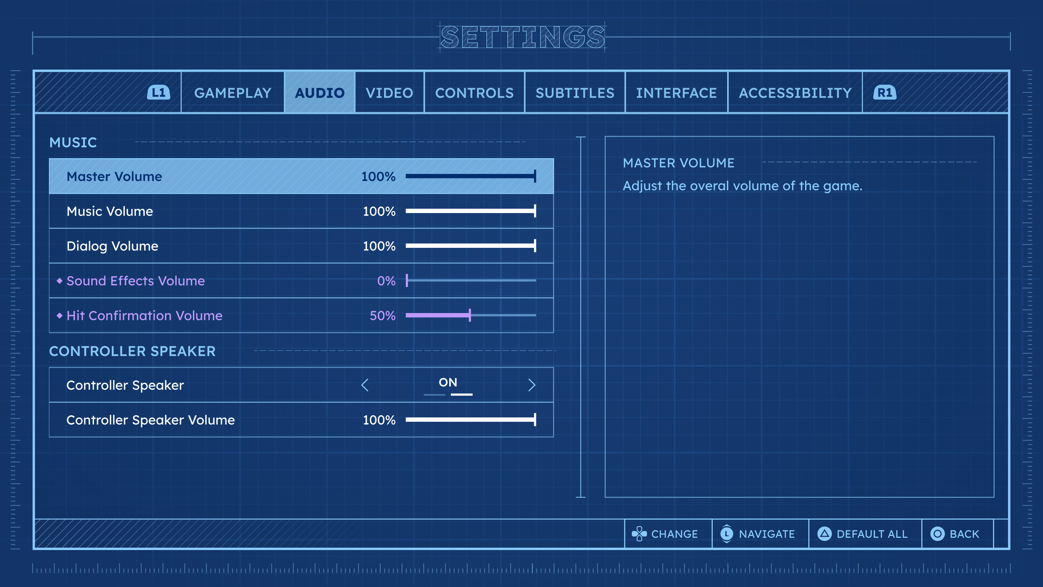
Task: Open the Accessibility tab
Action: (795, 93)
